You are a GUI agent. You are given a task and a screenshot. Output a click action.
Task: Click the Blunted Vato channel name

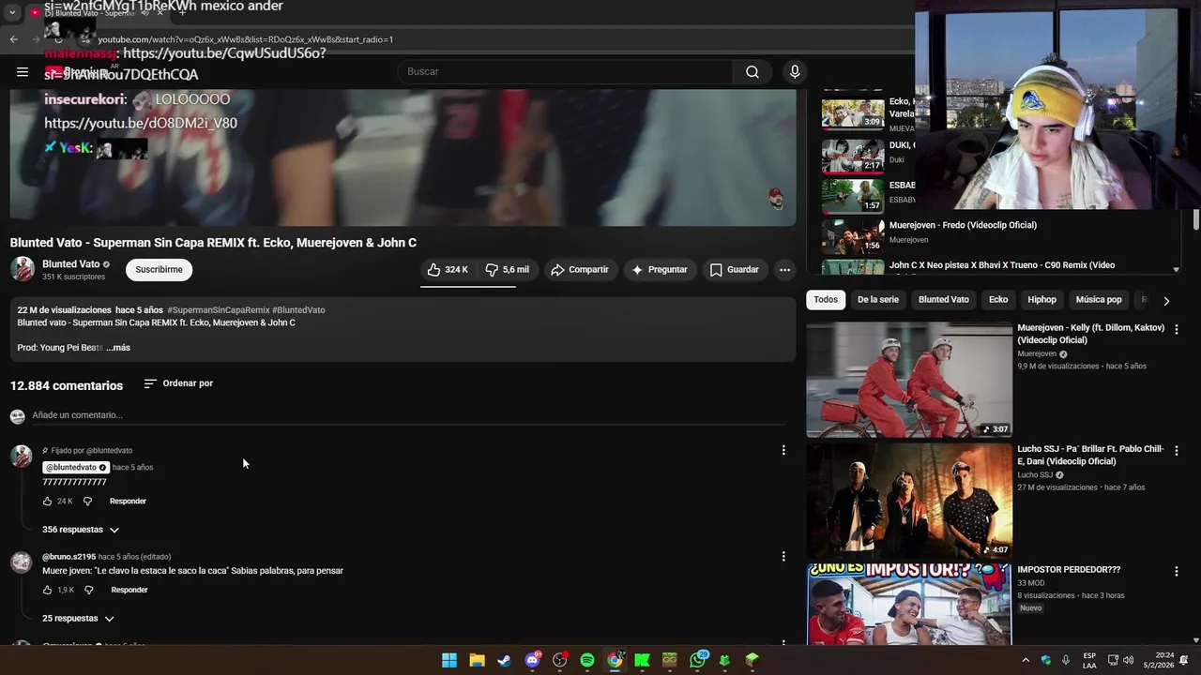pyautogui.click(x=71, y=264)
